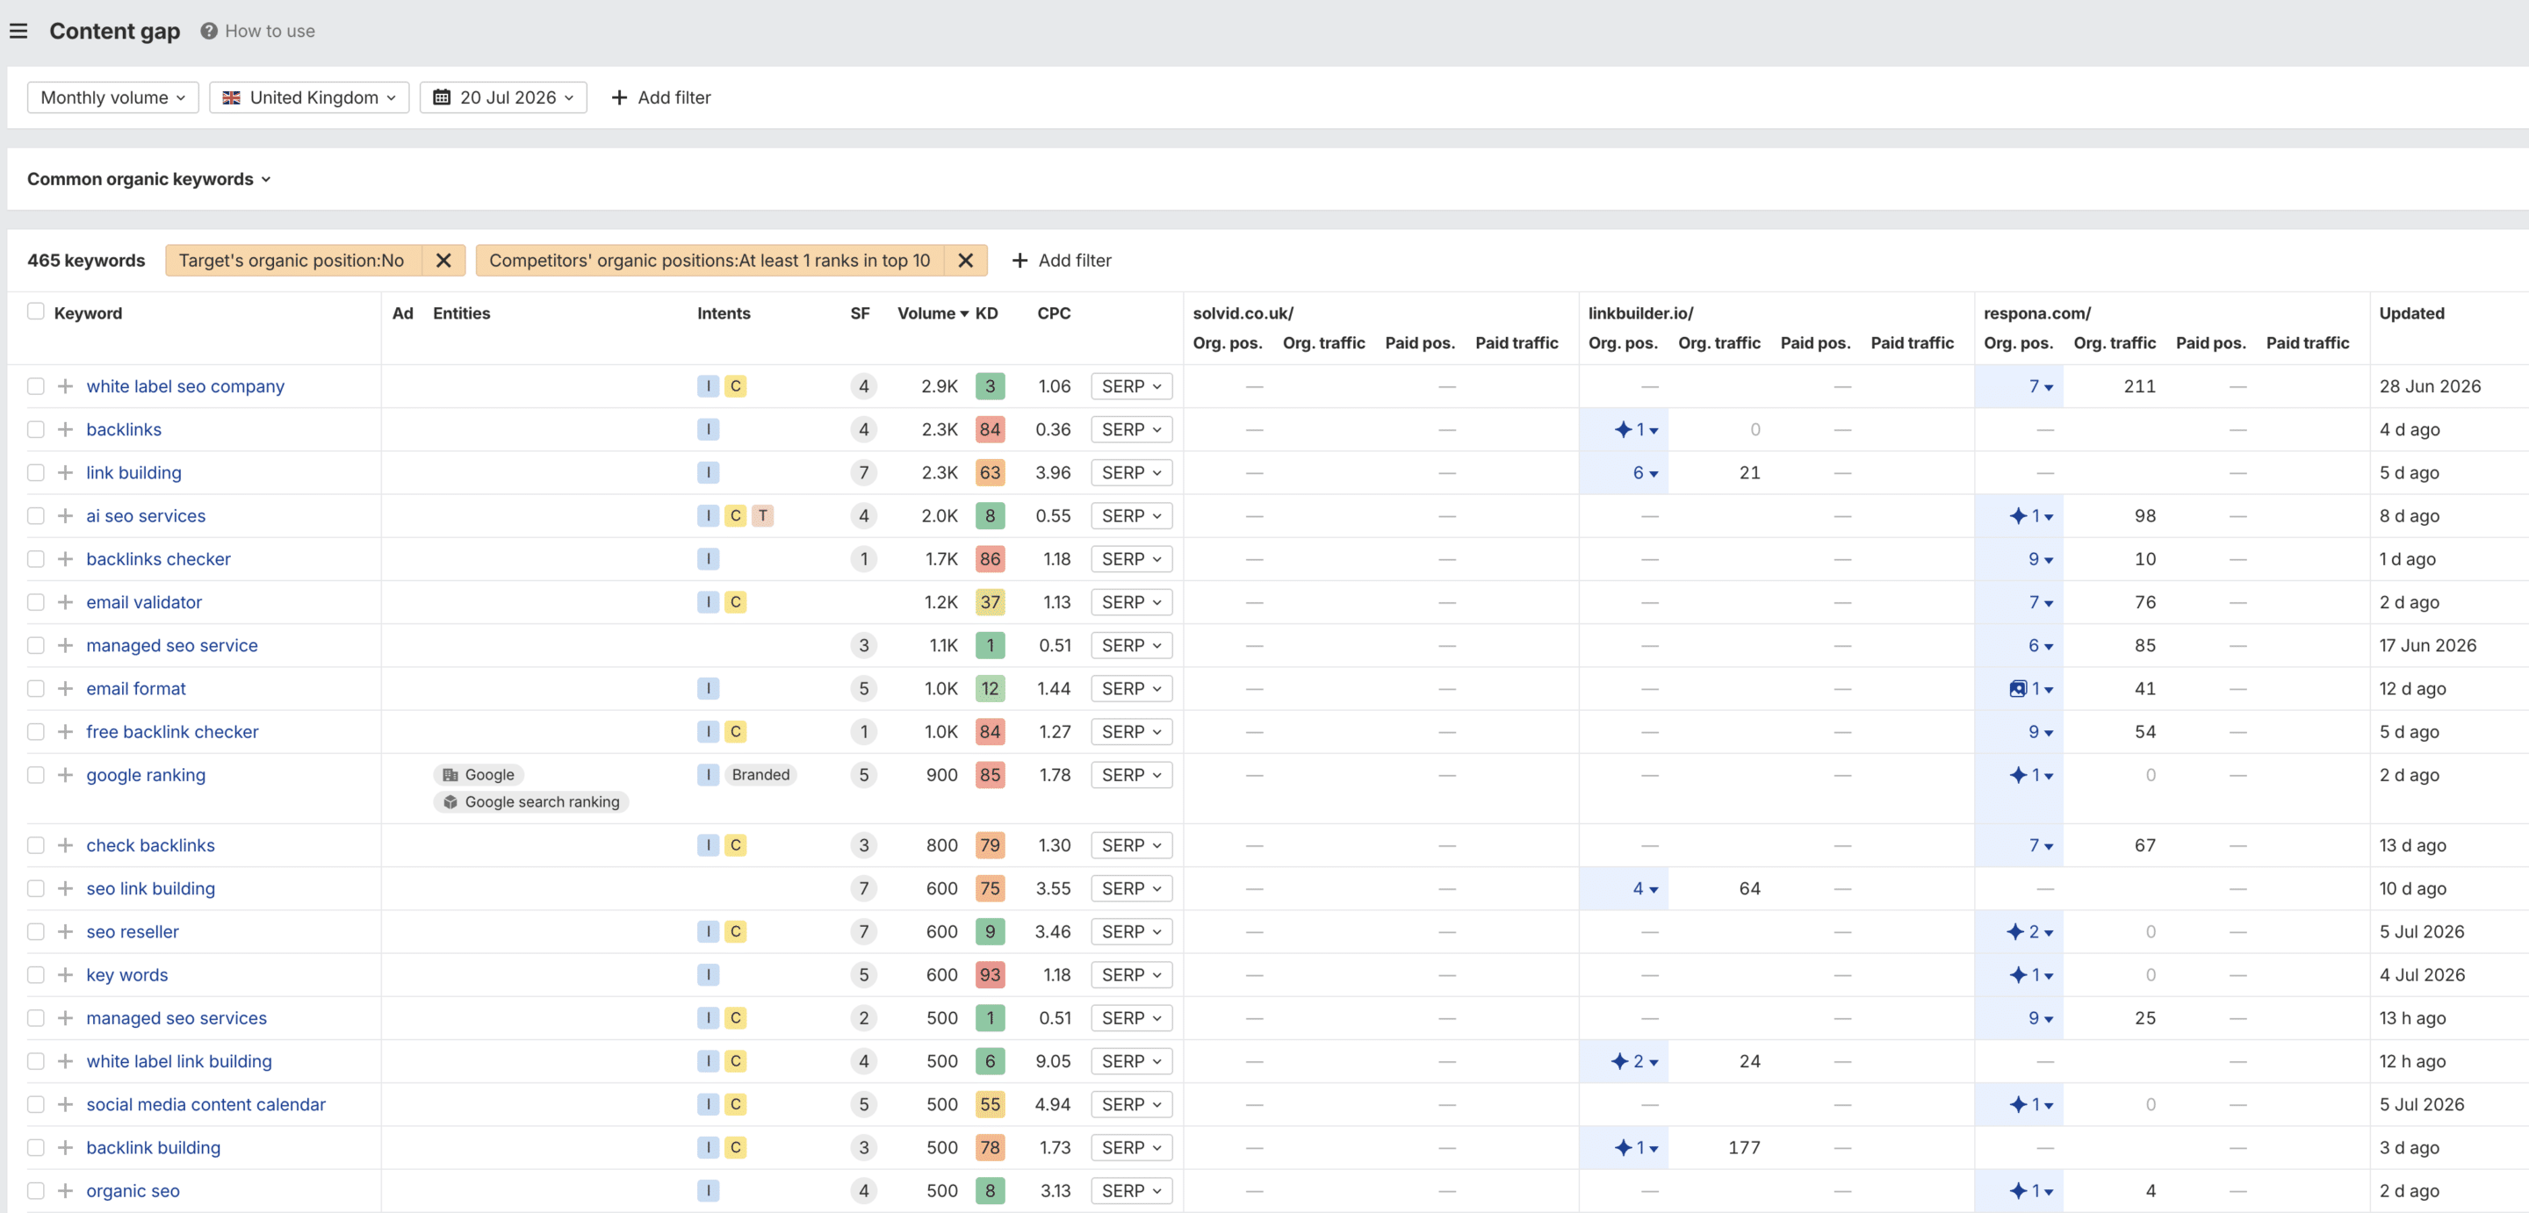The width and height of the screenshot is (2529, 1213).
Task: Toggle the select-all keywords checkbox
Action: [35, 311]
